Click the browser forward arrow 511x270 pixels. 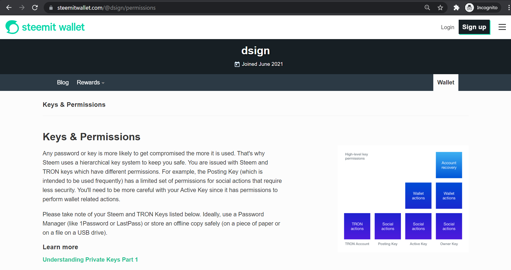[22, 8]
